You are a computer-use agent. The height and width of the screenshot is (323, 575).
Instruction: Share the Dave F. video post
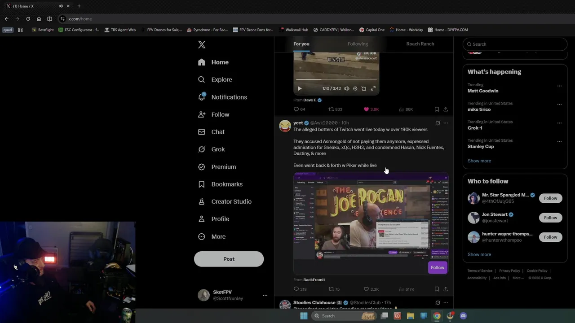(446, 109)
